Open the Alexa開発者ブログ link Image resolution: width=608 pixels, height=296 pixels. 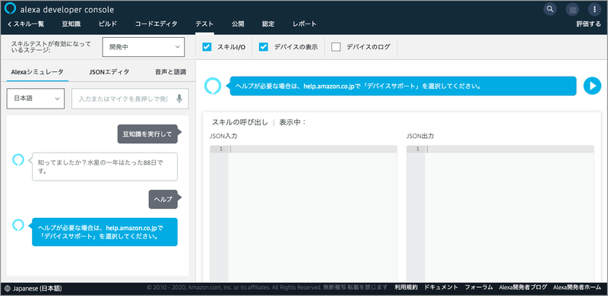(x=524, y=288)
